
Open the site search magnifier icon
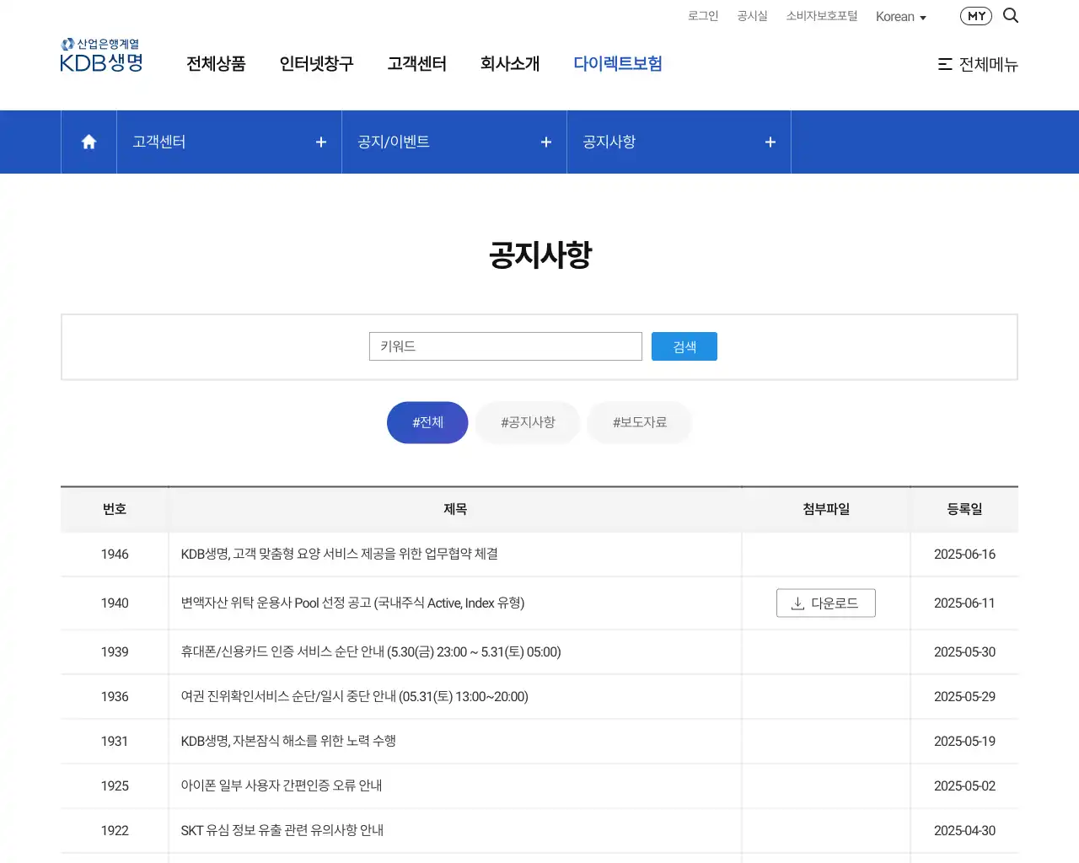(x=1011, y=15)
